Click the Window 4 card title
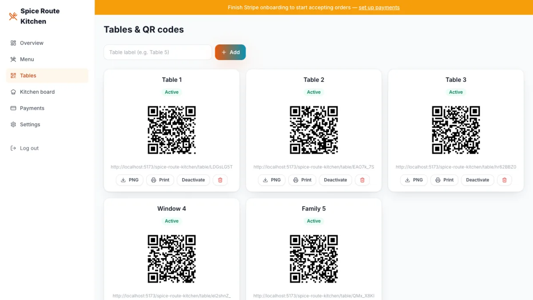The image size is (533, 300). coord(172,209)
